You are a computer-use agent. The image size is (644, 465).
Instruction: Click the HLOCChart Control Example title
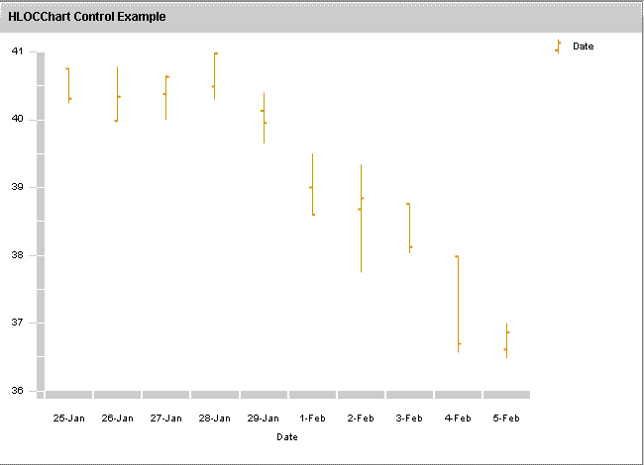87,17
